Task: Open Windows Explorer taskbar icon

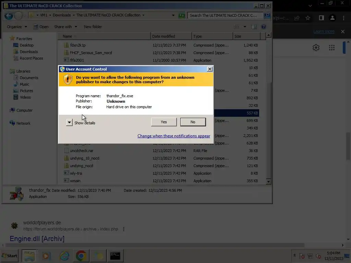Action: [29, 255]
